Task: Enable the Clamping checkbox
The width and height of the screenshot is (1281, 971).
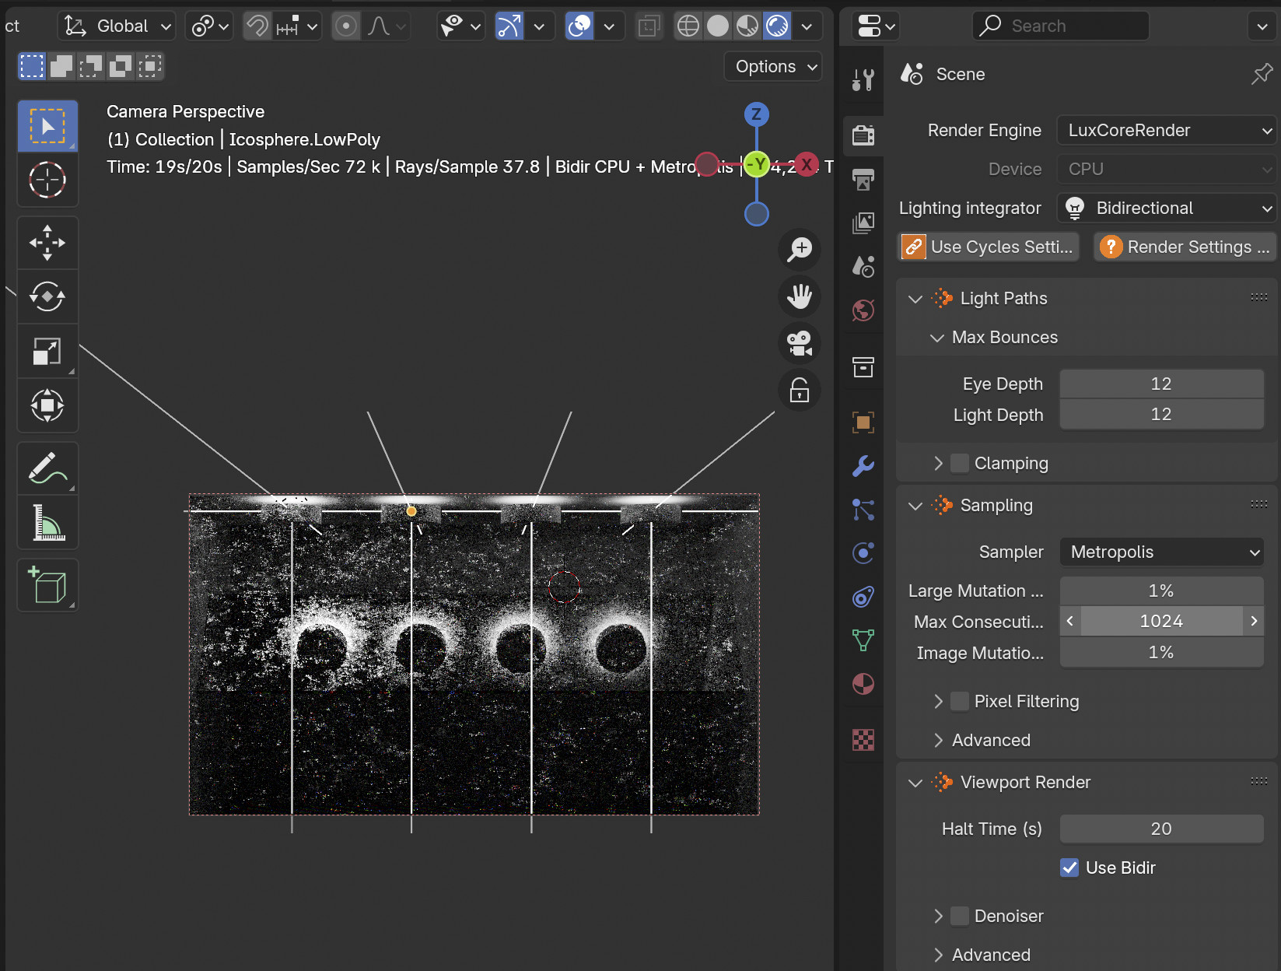Action: tap(961, 463)
